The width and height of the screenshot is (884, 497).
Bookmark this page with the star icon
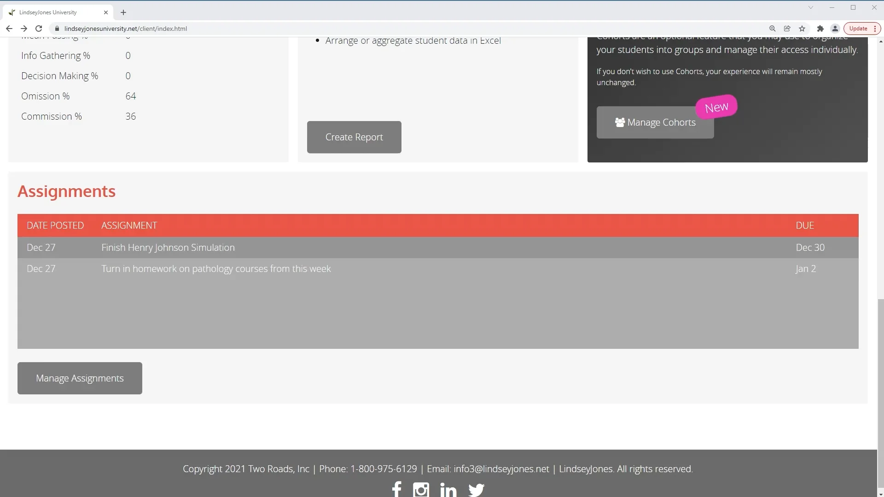tap(802, 29)
